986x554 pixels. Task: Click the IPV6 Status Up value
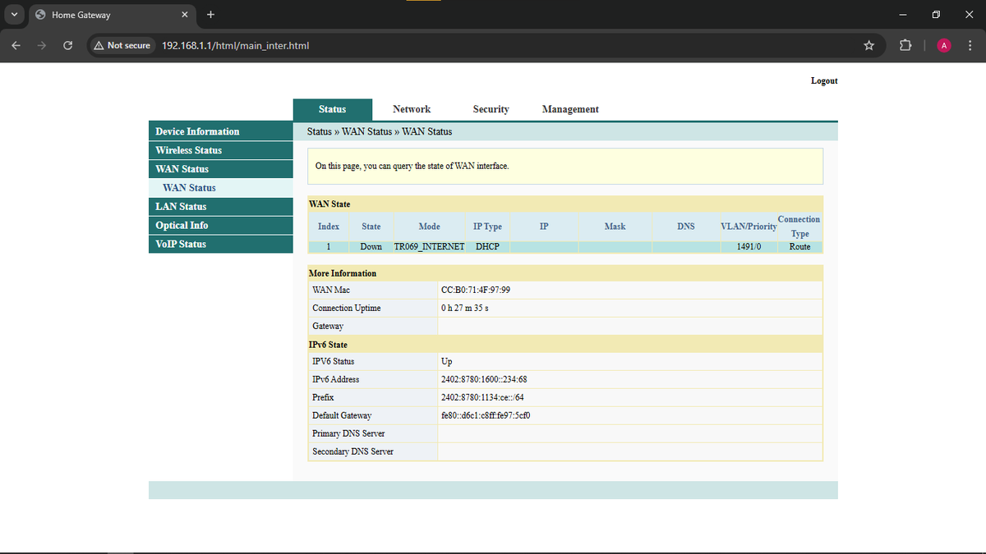[x=446, y=361]
